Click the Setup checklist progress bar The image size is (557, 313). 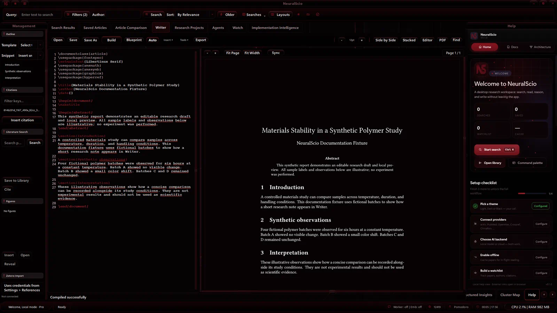(x=532, y=193)
